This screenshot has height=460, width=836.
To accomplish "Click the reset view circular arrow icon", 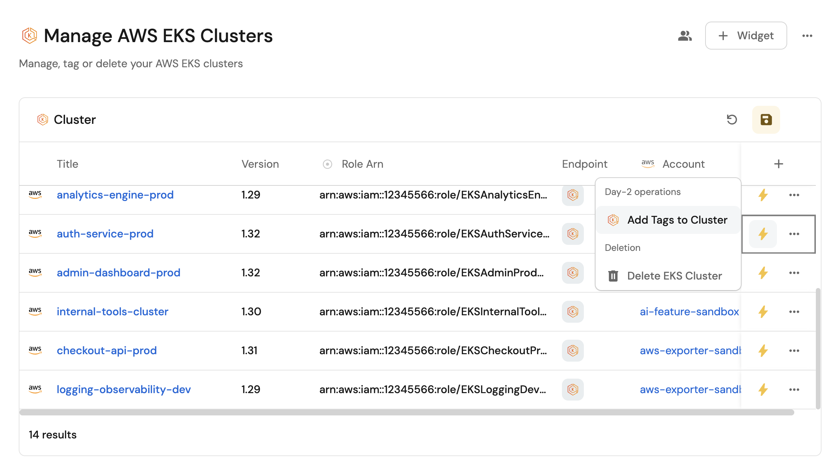I will 732,120.
